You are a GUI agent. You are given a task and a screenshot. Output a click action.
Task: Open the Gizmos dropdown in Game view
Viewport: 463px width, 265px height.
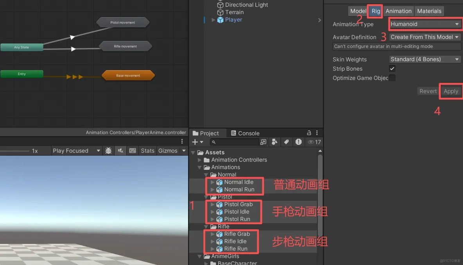click(x=184, y=150)
